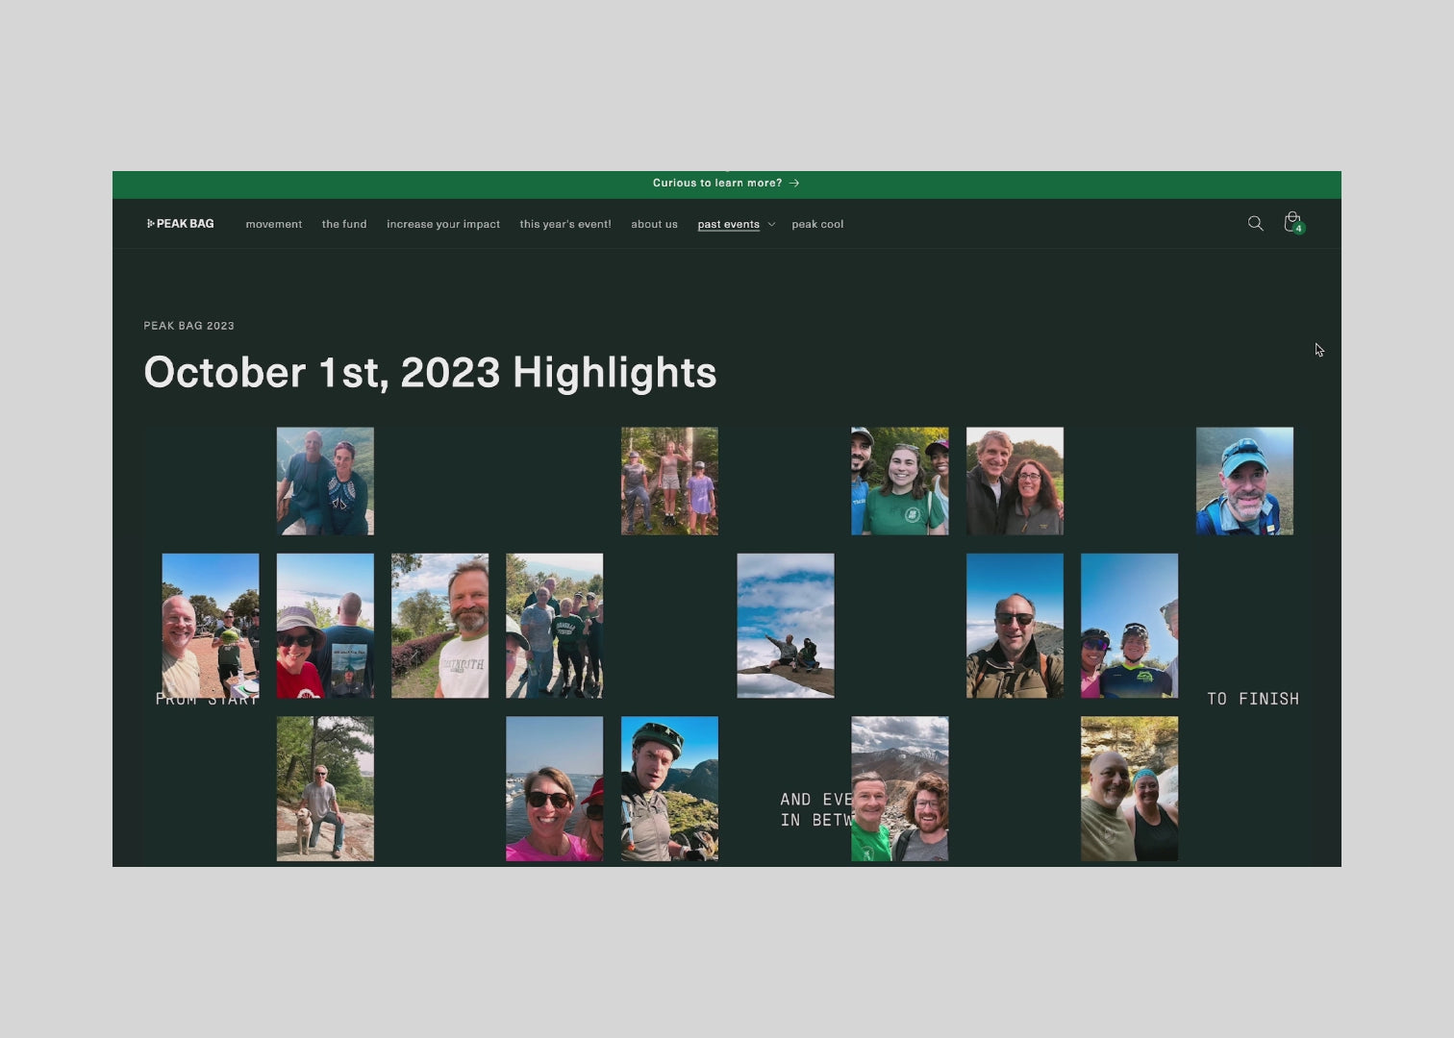Click the PEAK BAG logo
Screen dimensions: 1454x1038
180,224
